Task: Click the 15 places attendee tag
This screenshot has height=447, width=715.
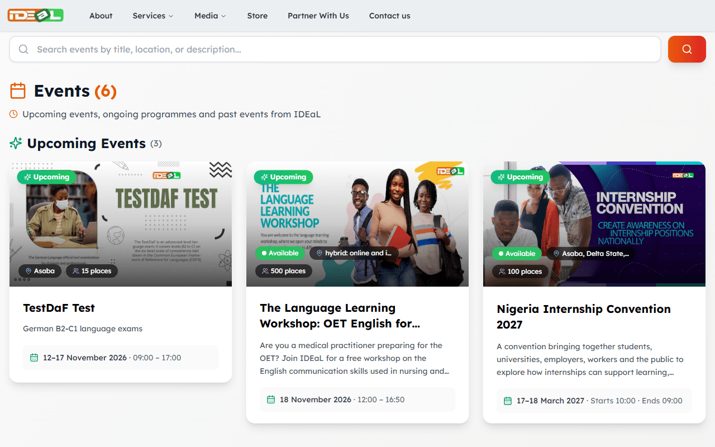Action: (x=92, y=271)
